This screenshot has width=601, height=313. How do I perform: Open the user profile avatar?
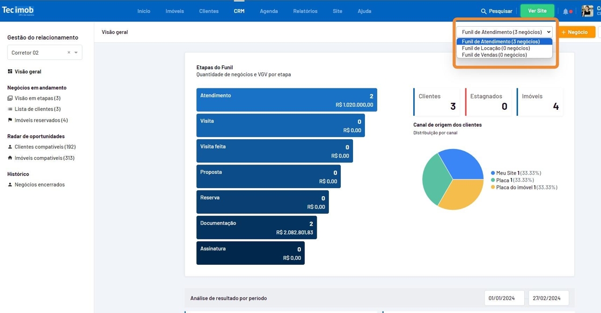(587, 11)
